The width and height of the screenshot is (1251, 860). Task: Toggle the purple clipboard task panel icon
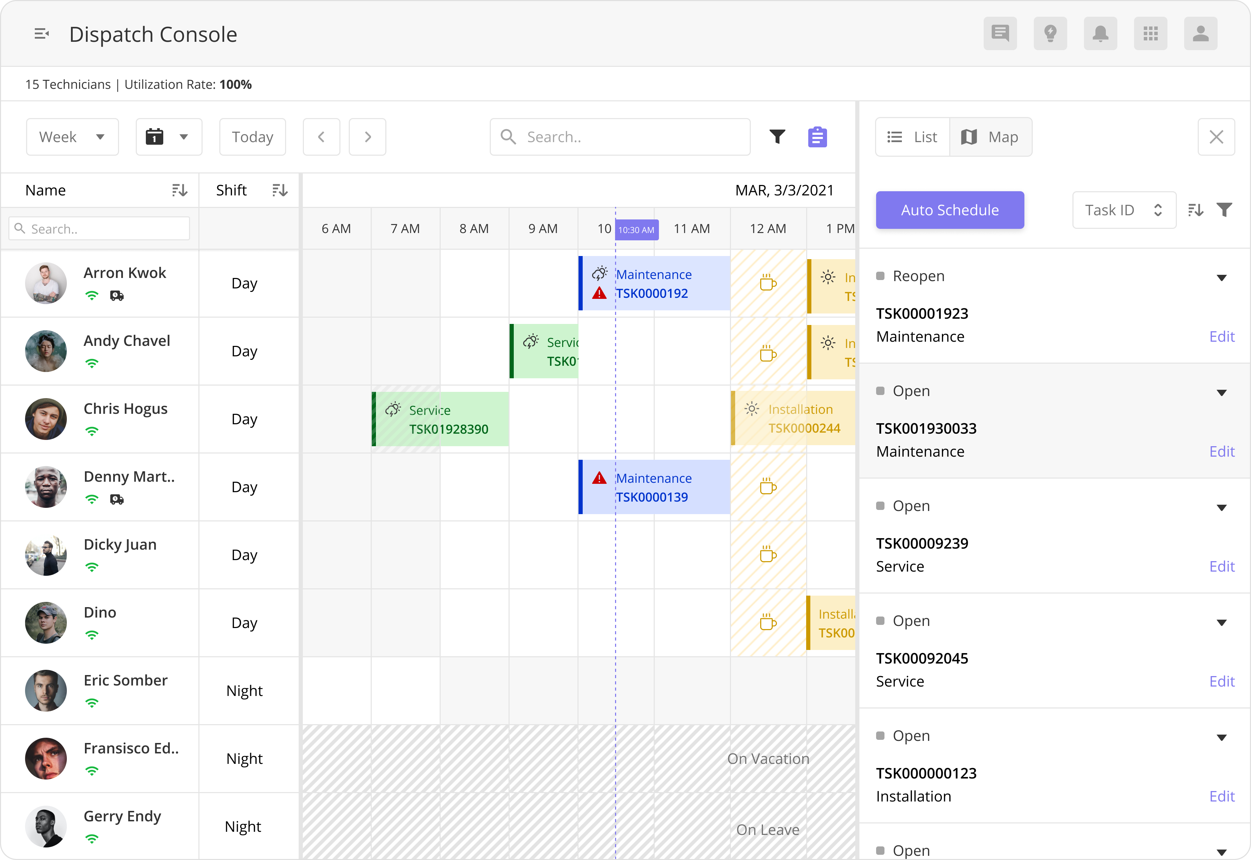[x=817, y=137]
